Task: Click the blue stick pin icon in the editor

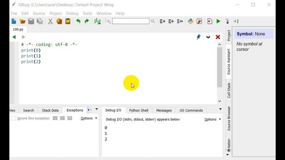Action: [x=199, y=37]
